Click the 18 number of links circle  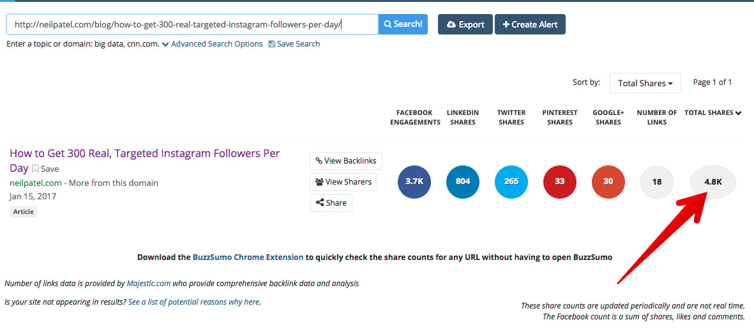pyautogui.click(x=657, y=181)
